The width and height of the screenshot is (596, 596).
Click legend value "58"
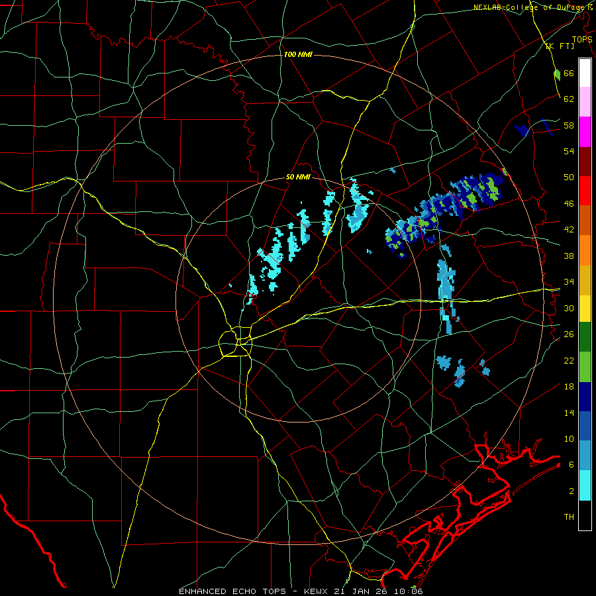point(569,125)
